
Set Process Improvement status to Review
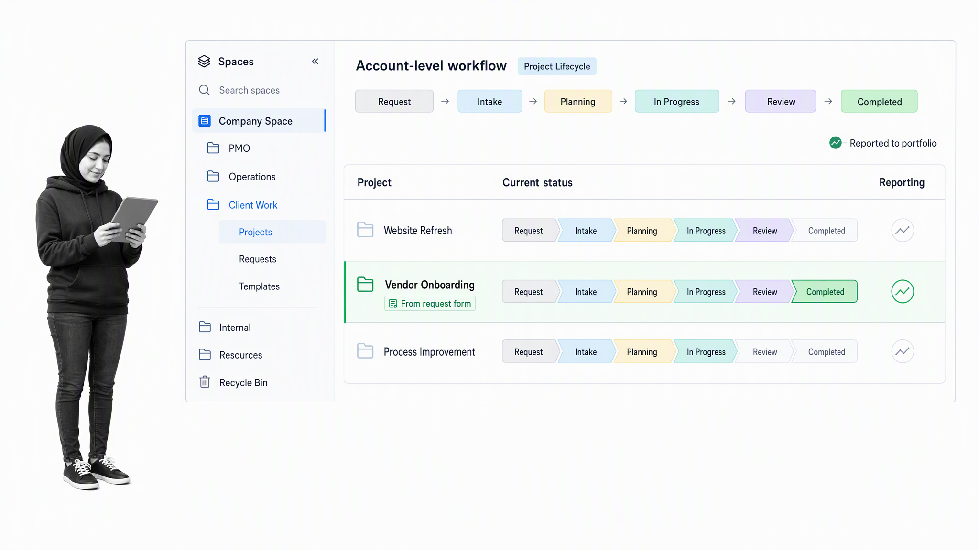(x=764, y=352)
